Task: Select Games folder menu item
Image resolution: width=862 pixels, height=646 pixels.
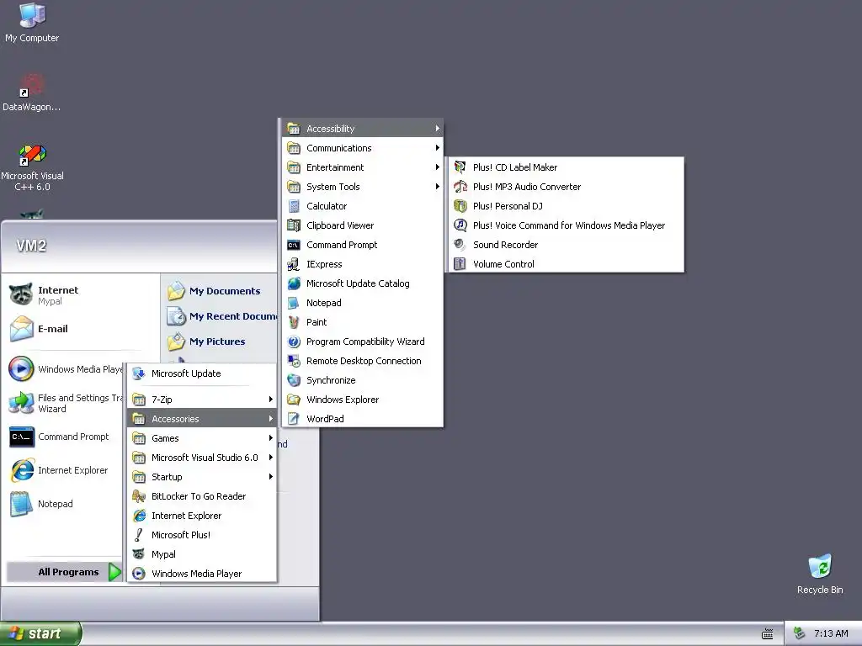Action: pos(201,437)
